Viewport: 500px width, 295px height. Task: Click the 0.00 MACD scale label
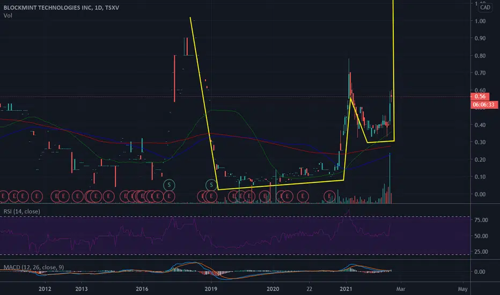(x=480, y=272)
